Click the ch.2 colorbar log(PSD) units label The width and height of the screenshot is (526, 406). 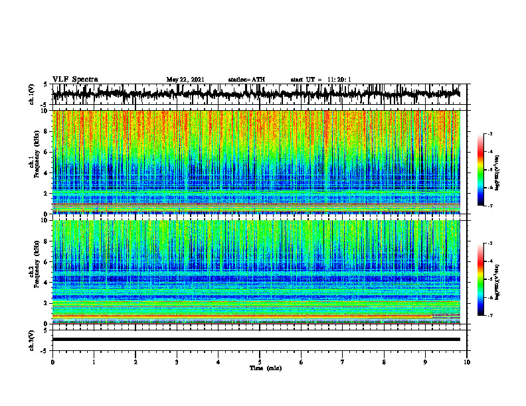pyautogui.click(x=497, y=282)
